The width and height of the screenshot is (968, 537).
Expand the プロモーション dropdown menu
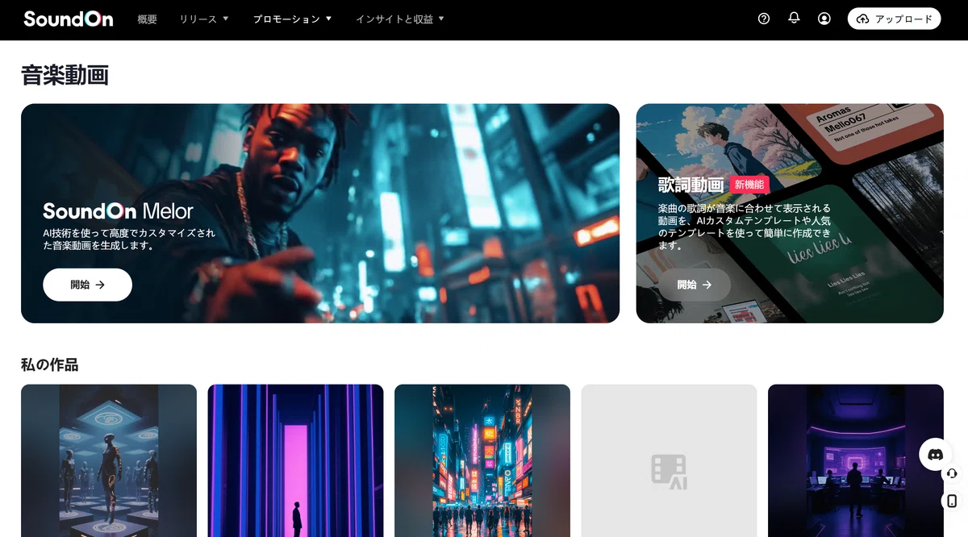292,19
